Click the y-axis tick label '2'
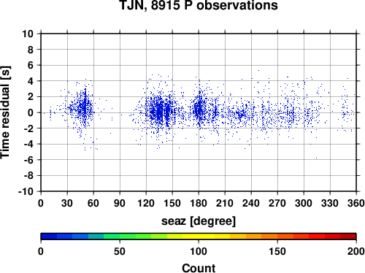Screen dimensions: 365x273 coord(31,97)
